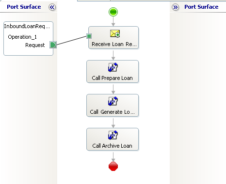This screenshot has height=184, width=226.
Task: Click the Call Generate Lo... label
Action: click(112, 112)
